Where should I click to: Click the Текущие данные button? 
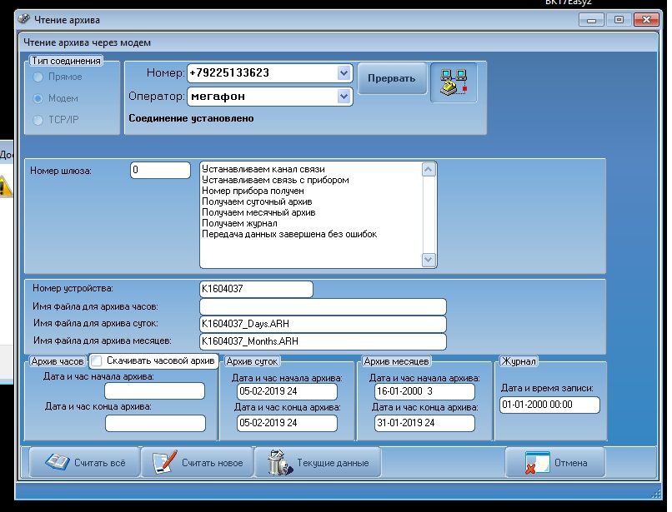tap(318, 462)
